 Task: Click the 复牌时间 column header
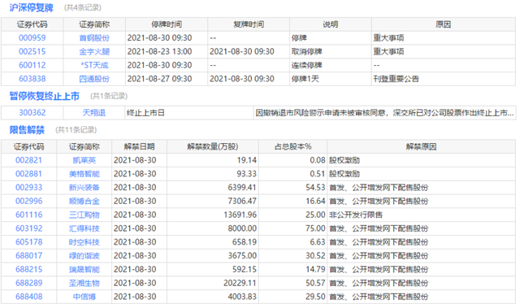pyautogui.click(x=249, y=24)
